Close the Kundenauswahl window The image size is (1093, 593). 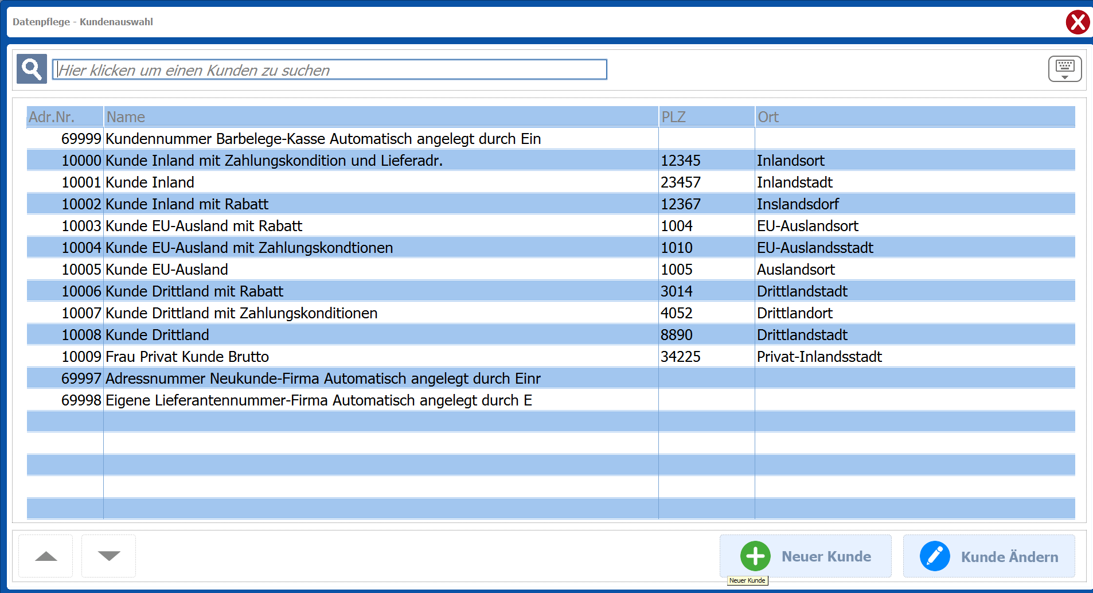[x=1078, y=22]
